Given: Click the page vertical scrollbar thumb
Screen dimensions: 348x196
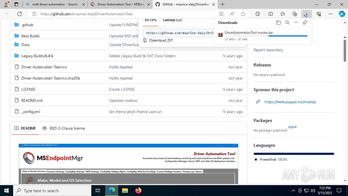Looking at the screenshot, I should point(345,51).
